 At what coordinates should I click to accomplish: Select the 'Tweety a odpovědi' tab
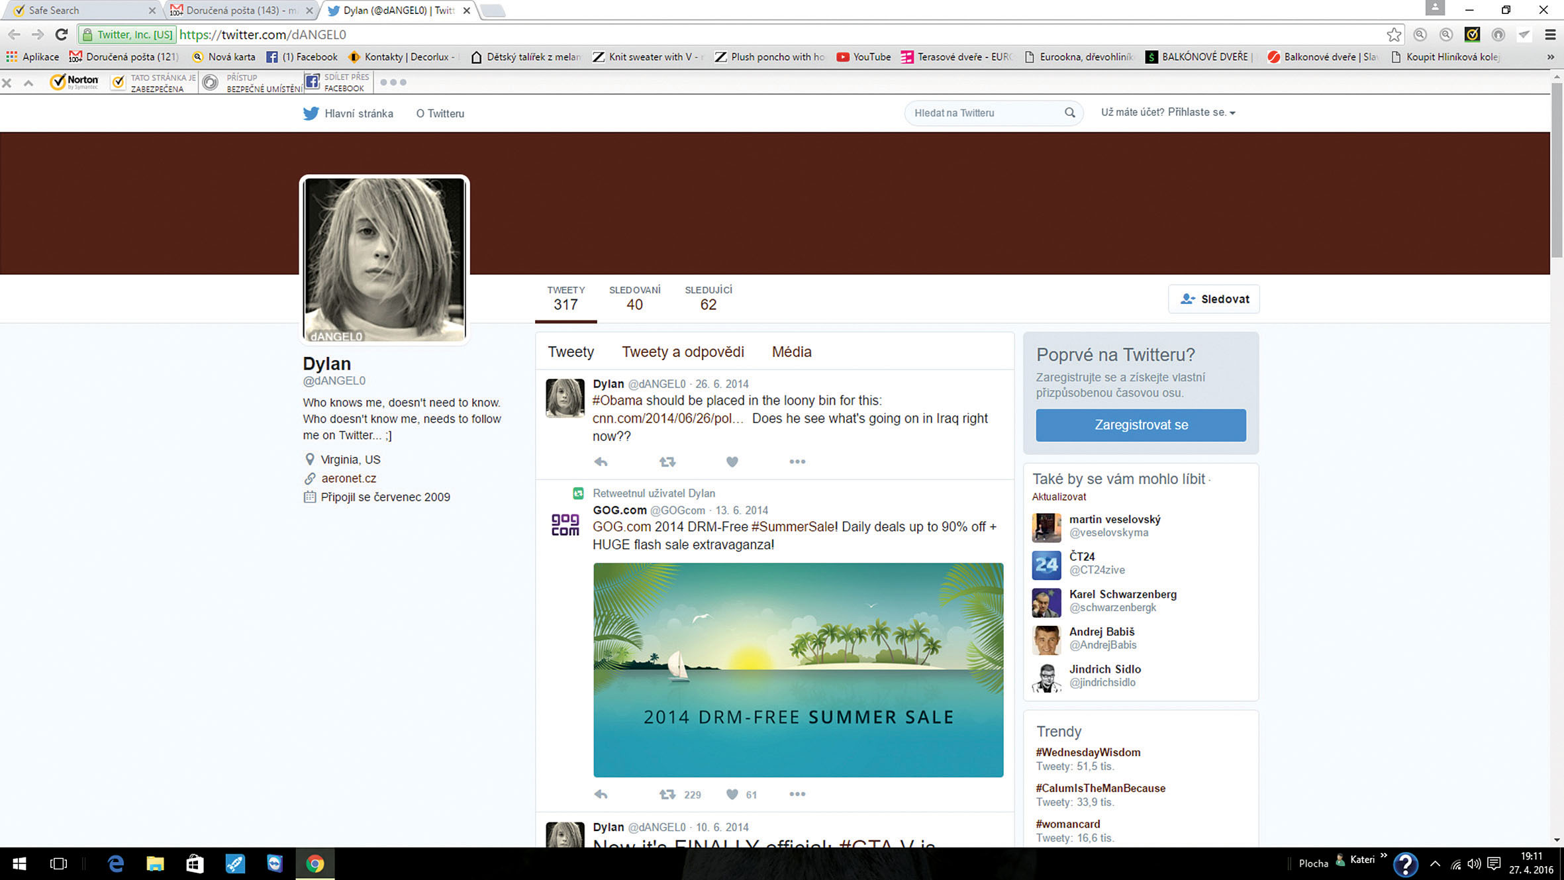pos(683,352)
